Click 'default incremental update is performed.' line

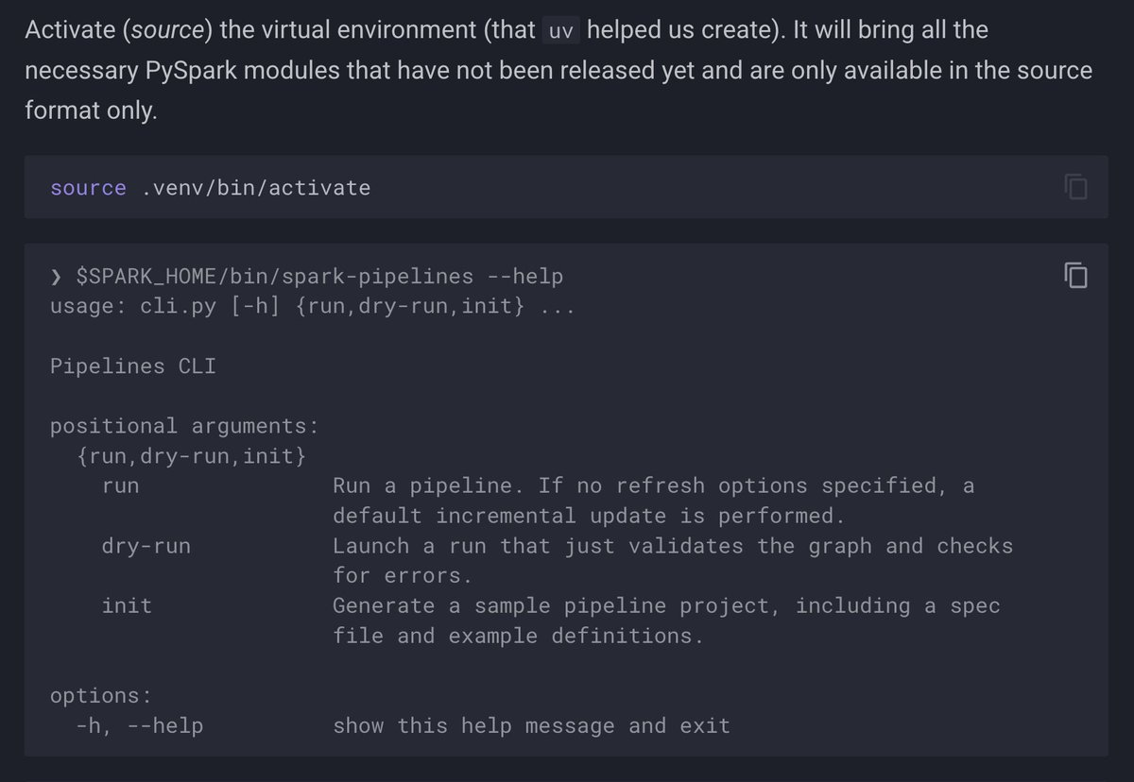click(x=587, y=517)
